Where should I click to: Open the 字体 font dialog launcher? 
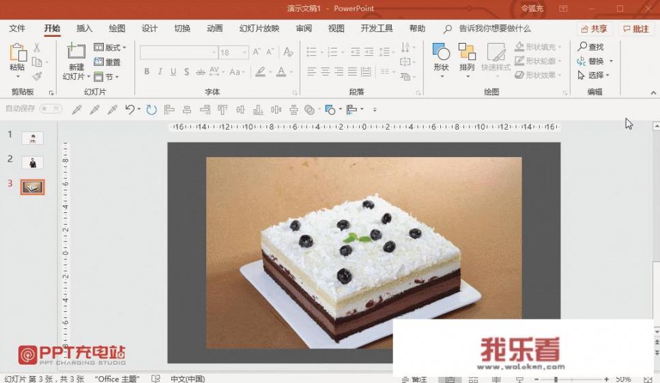[x=295, y=93]
